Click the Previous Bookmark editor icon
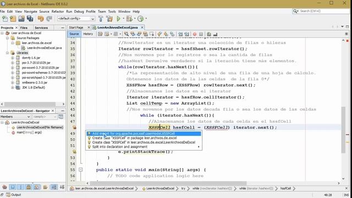This screenshot has height=198, width=352. [159, 34]
